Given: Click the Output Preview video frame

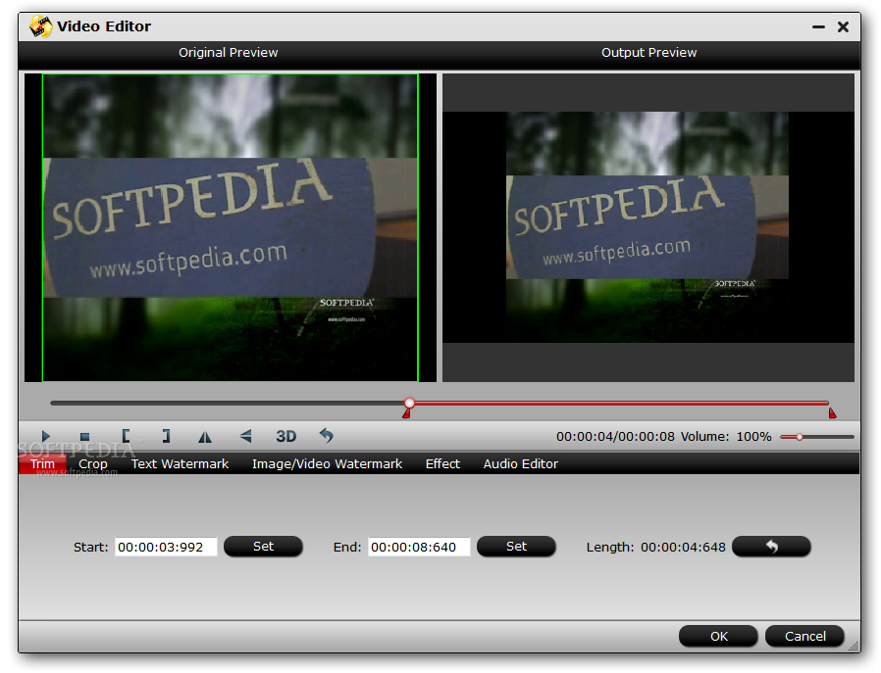Looking at the screenshot, I should (x=648, y=227).
